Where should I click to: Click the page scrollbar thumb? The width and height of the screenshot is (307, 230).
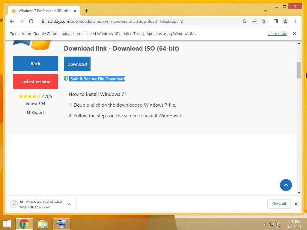(x=299, y=70)
